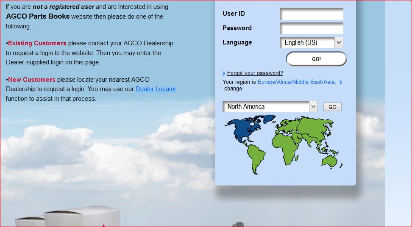This screenshot has width=412, height=227.
Task: Click Europe/Africa/Middle East/Asia region text
Action: point(297,82)
